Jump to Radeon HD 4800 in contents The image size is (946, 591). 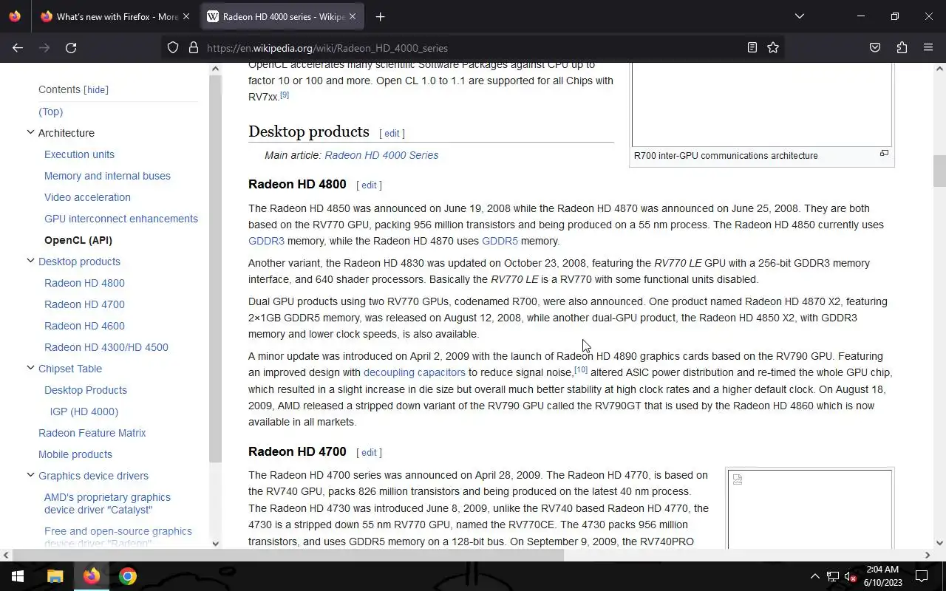pyautogui.click(x=84, y=283)
